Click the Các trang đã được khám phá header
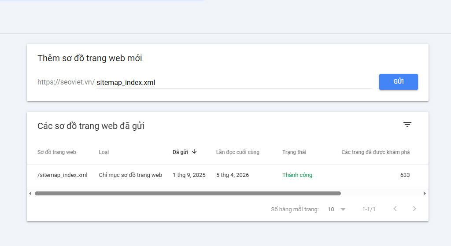Screen dimensions: 451x246 point(375,152)
